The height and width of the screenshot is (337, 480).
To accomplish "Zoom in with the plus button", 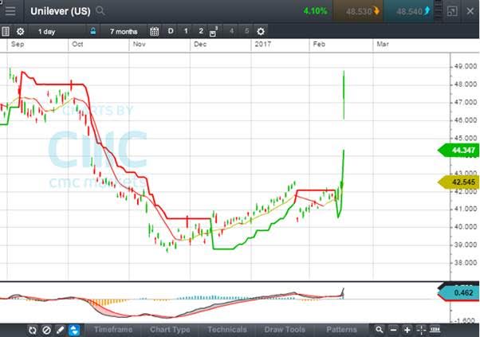I will point(407,330).
